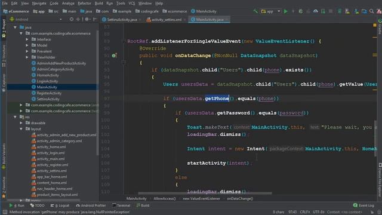382x215 pixels.
Task: Click the onDataChange() breadcrumb below the editor
Action: point(240,199)
